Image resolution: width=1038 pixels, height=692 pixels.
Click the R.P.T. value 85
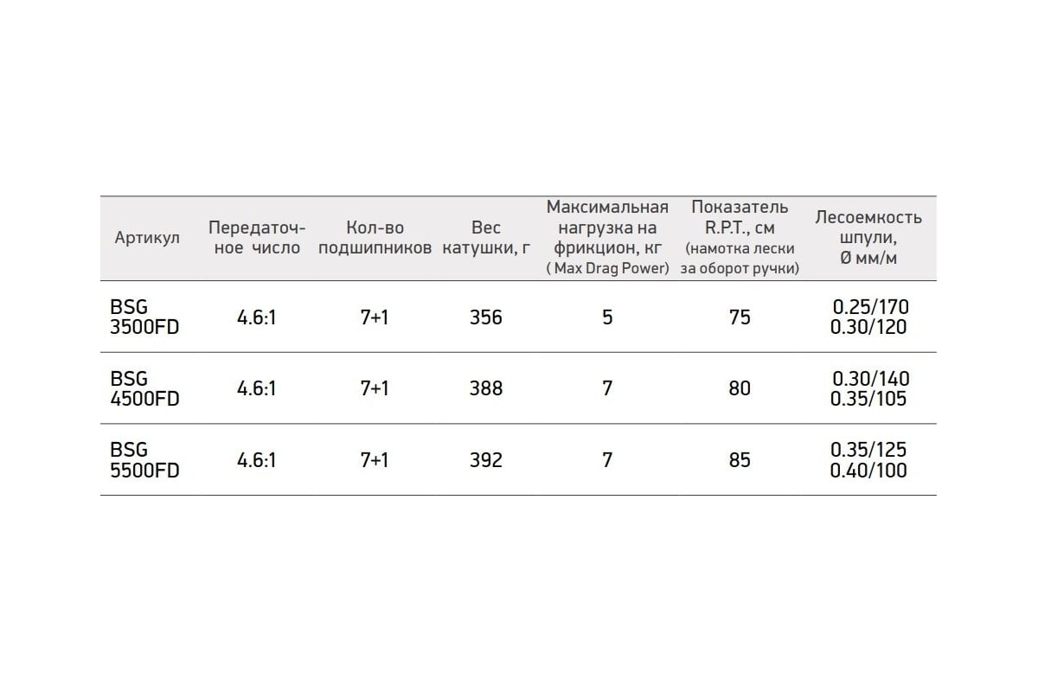pyautogui.click(x=740, y=459)
